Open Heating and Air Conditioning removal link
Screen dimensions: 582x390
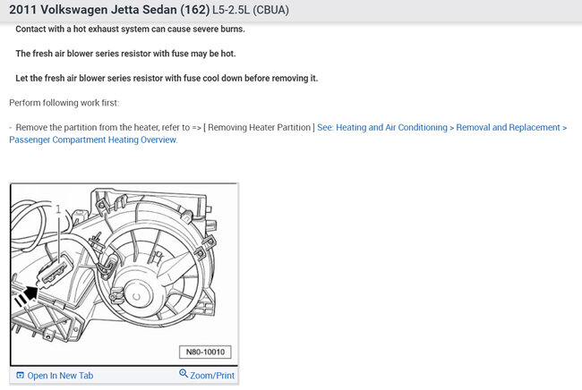(x=288, y=133)
